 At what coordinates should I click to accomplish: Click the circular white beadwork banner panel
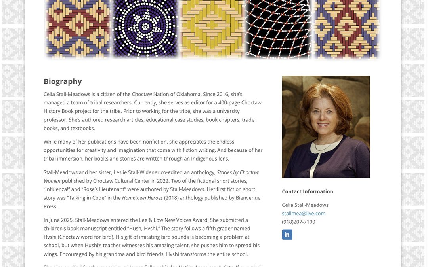pos(145,28)
